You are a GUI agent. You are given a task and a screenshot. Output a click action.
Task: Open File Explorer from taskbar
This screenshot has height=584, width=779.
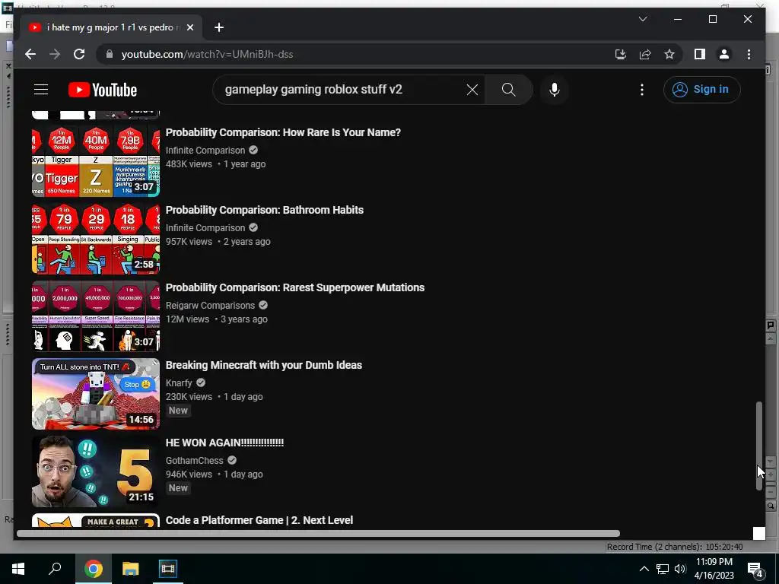tap(131, 569)
